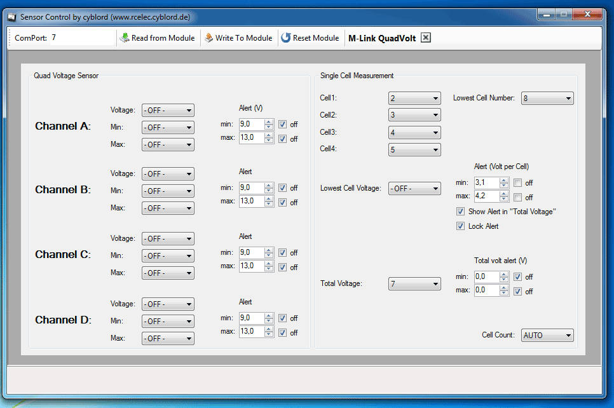Click the Reset Module text label

click(316, 38)
